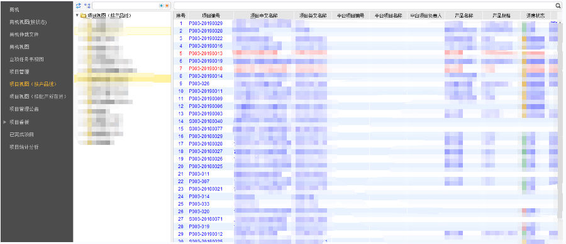The width and height of the screenshot is (566, 244).
Task: Click the orange collapse icon in tree search box
Action: pos(167,6)
